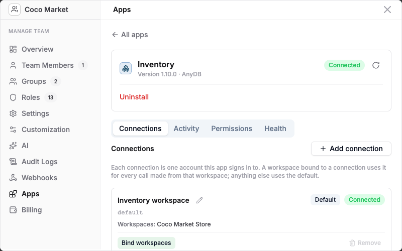This screenshot has width=402, height=251.
Task: Click the back arrow beside All apps
Action: click(x=115, y=35)
